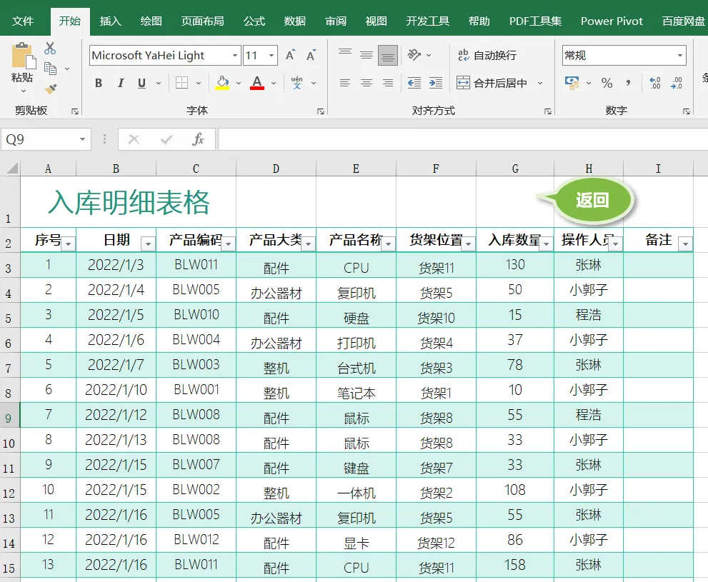Screen dimensions: 708x582
Task: Switch to the Power Pivot tab
Action: (612, 21)
